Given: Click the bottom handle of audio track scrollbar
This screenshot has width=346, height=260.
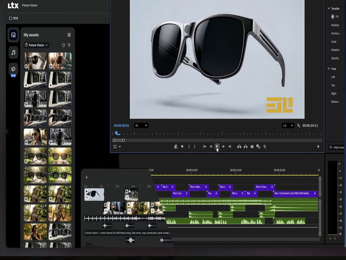Looking at the screenshot, I should pyautogui.click(x=320, y=234).
